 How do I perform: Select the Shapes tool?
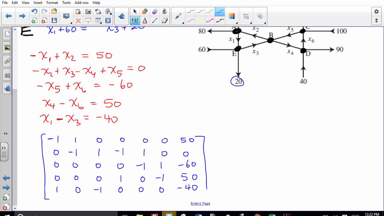(x=145, y=12)
